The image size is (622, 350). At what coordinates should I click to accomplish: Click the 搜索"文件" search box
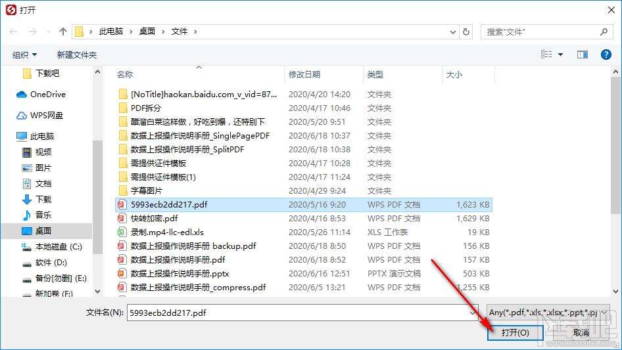[546, 32]
